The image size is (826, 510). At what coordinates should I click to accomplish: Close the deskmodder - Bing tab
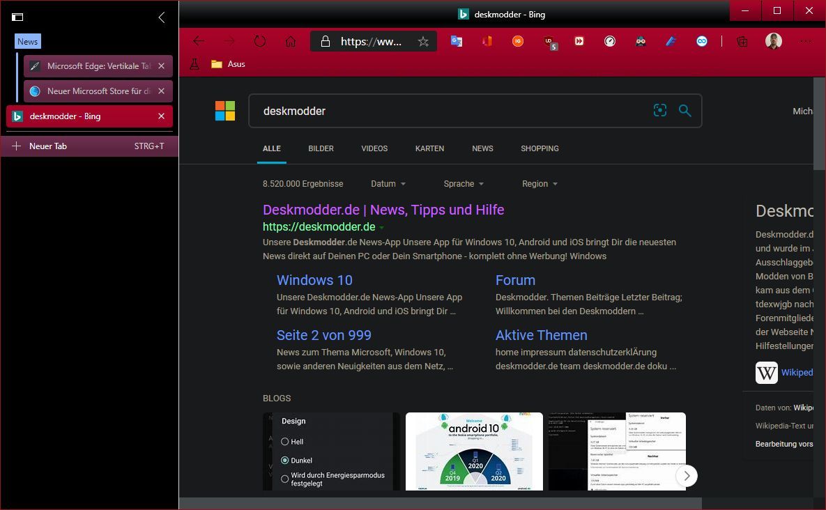click(x=162, y=116)
